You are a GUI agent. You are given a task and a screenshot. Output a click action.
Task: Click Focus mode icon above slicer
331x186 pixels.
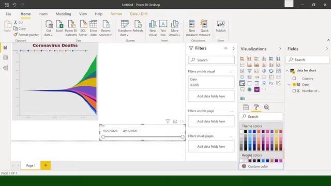tap(175, 121)
